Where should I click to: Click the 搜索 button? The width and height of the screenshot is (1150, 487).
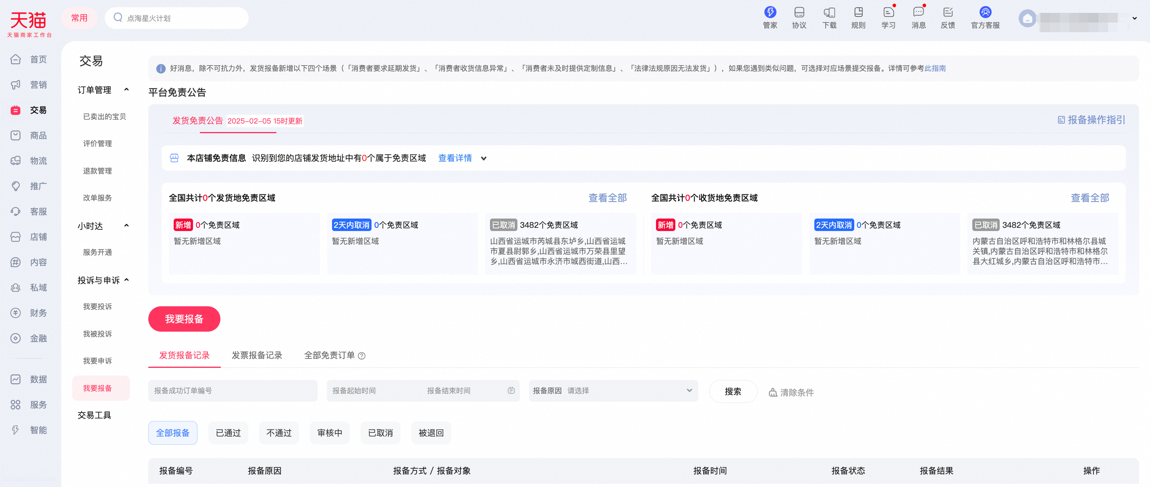[x=733, y=391]
